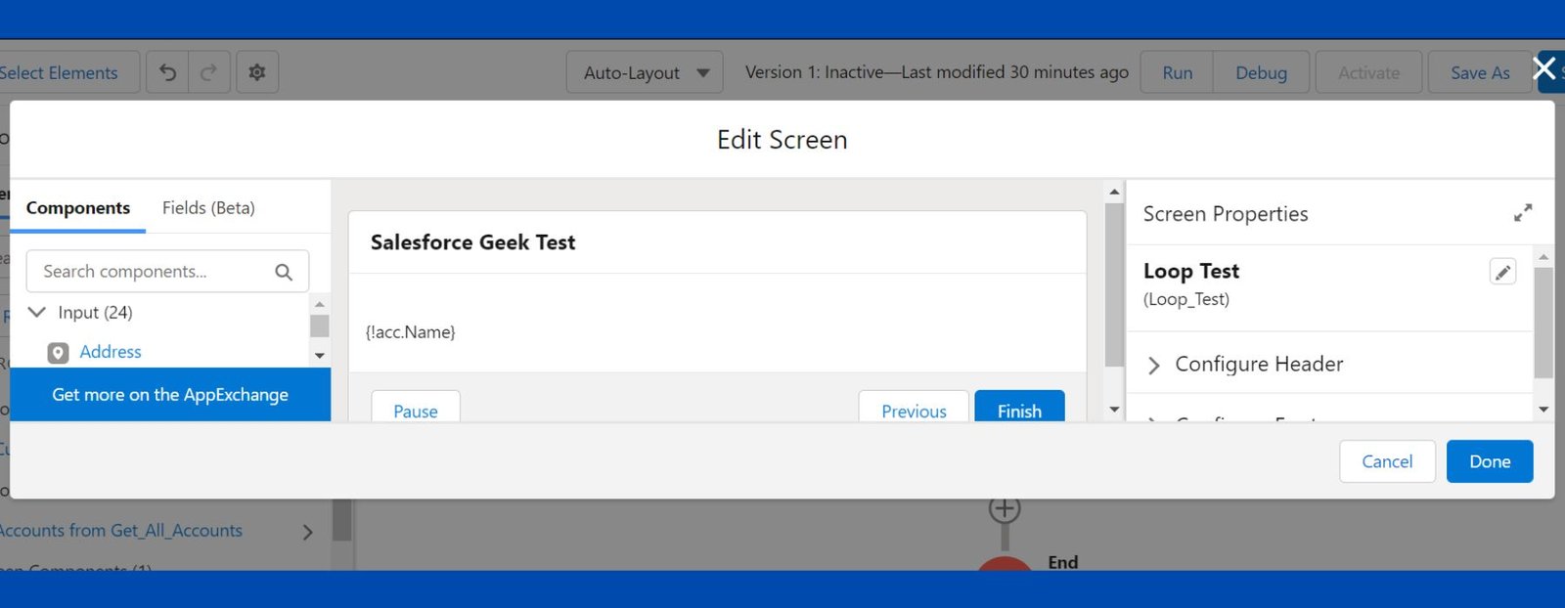Click the search magnifier icon

pyautogui.click(x=284, y=272)
